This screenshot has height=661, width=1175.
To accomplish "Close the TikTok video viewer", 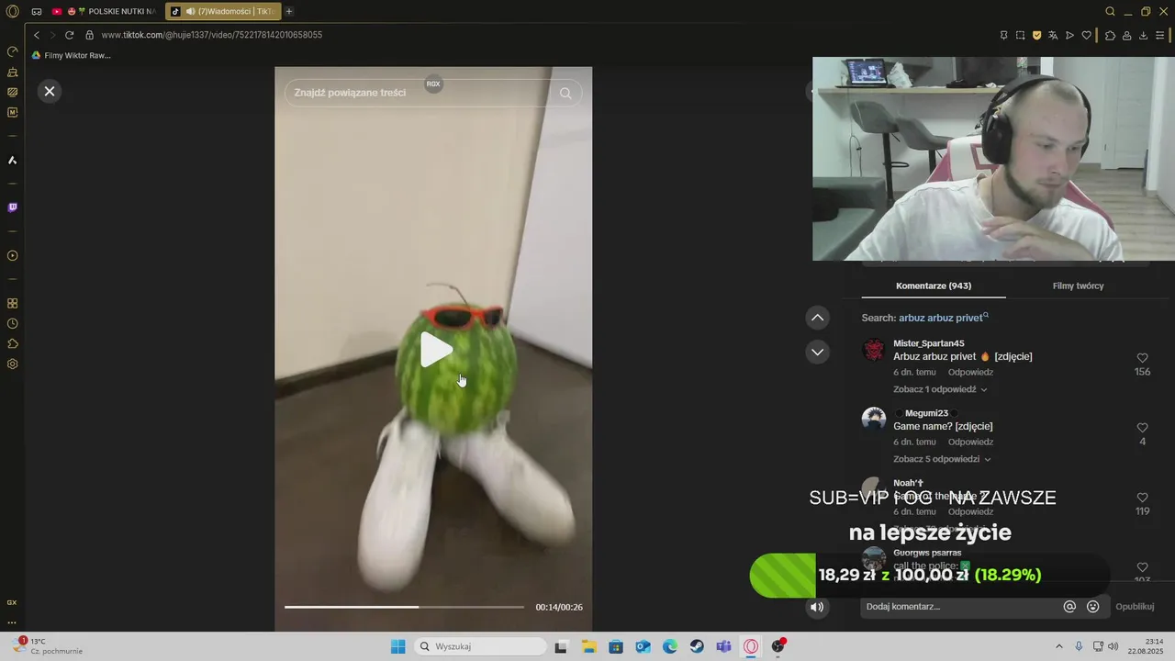I will pos(50,91).
